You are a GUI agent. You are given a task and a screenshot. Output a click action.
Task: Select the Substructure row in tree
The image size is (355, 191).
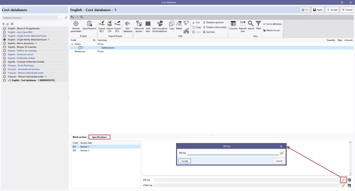(212, 48)
